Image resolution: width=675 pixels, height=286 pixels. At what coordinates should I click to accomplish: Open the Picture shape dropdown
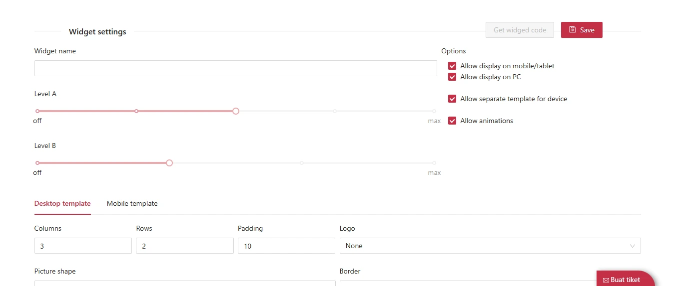[x=185, y=283]
